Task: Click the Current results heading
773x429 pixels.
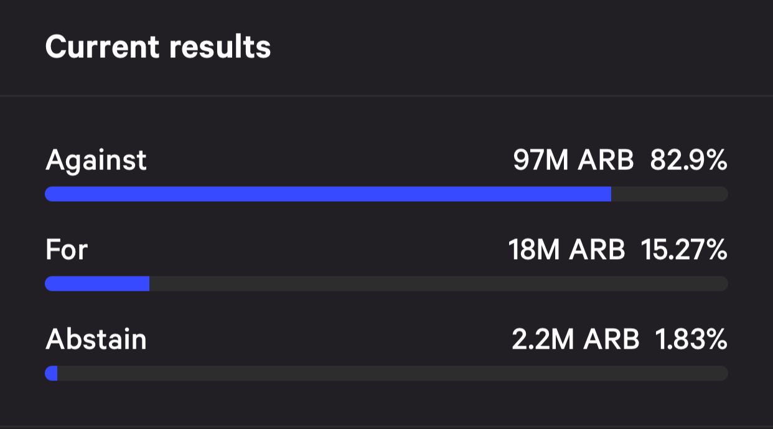Action: 158,47
